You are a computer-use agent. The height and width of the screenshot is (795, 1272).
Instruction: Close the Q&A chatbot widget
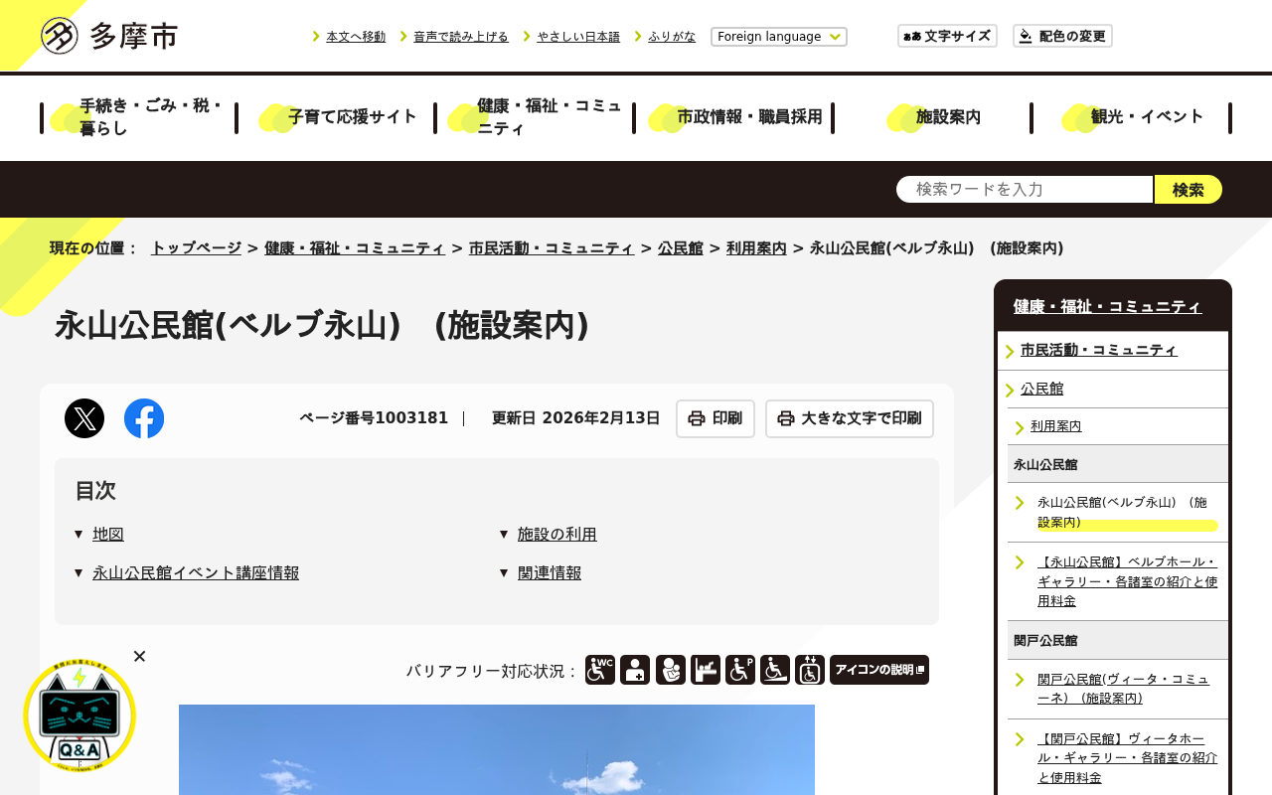point(139,656)
